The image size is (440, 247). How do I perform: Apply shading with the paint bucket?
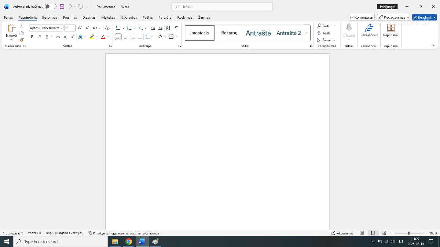(x=160, y=37)
